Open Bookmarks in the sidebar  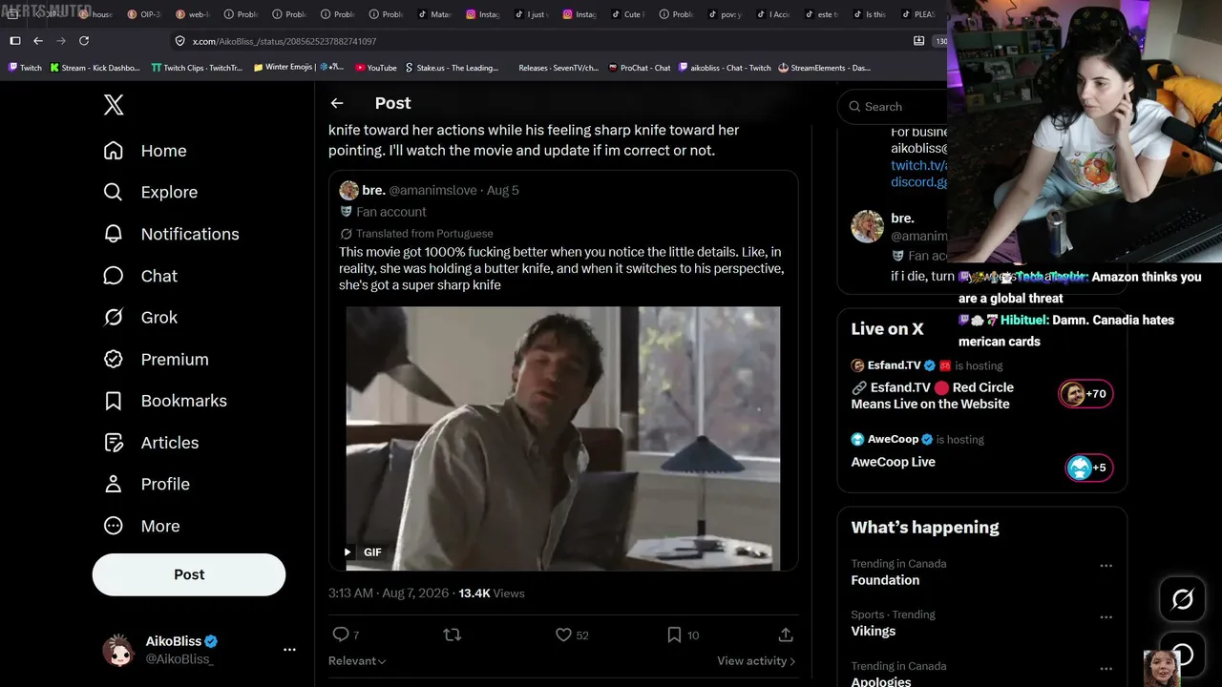[x=165, y=401]
